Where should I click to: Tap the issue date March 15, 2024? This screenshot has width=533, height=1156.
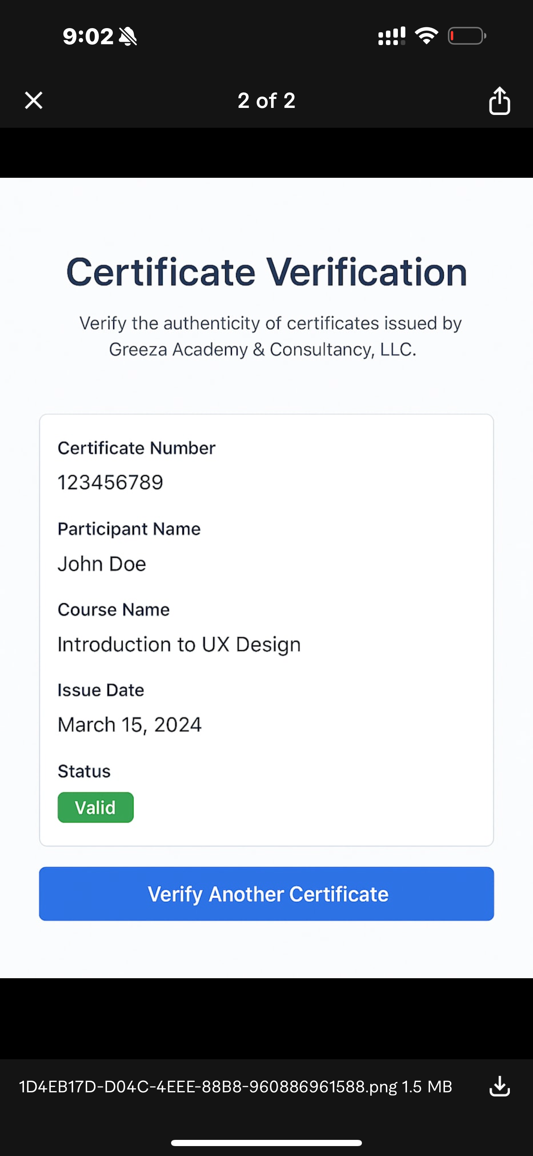coord(130,725)
